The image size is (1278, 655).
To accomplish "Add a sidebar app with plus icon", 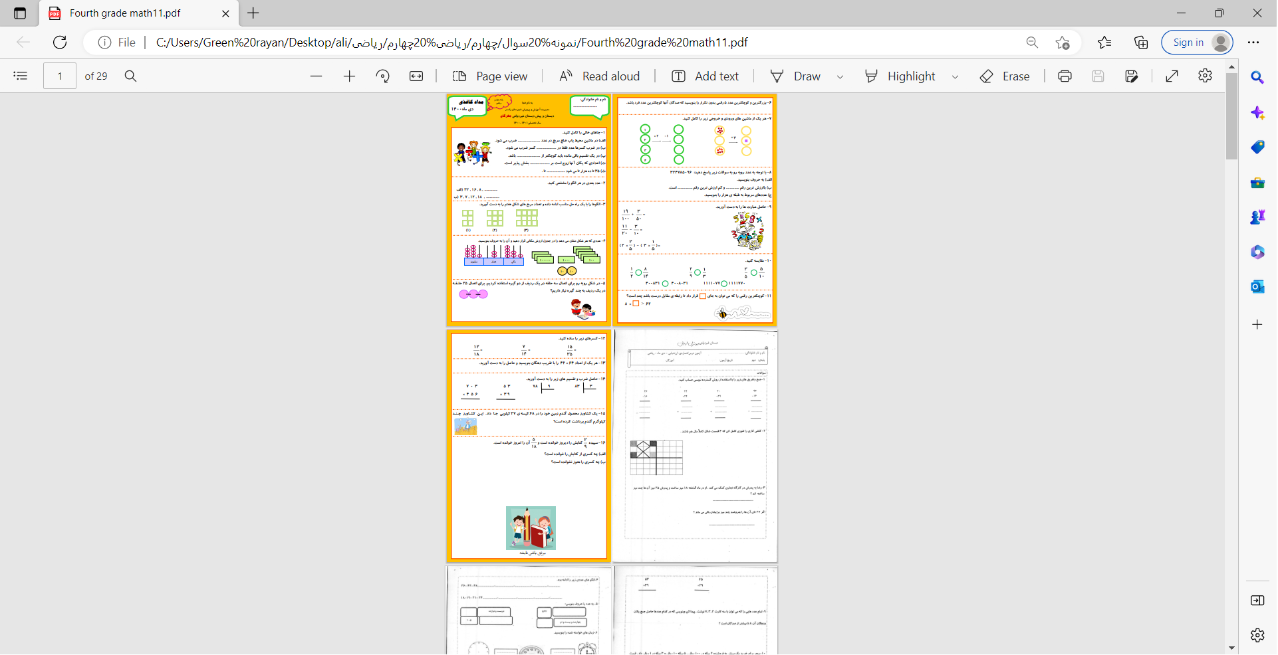I will tap(1257, 325).
